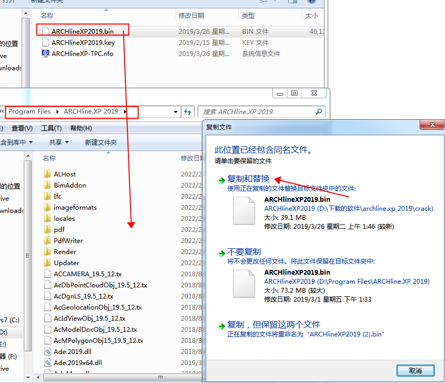Open the locales folder
This screenshot has height=383, width=445.
[x=64, y=219]
